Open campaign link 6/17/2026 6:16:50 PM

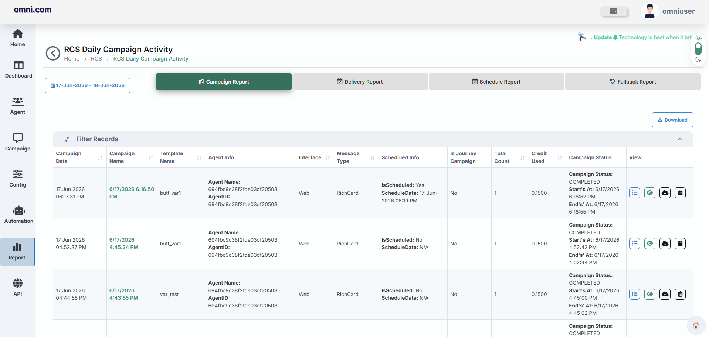[132, 193]
